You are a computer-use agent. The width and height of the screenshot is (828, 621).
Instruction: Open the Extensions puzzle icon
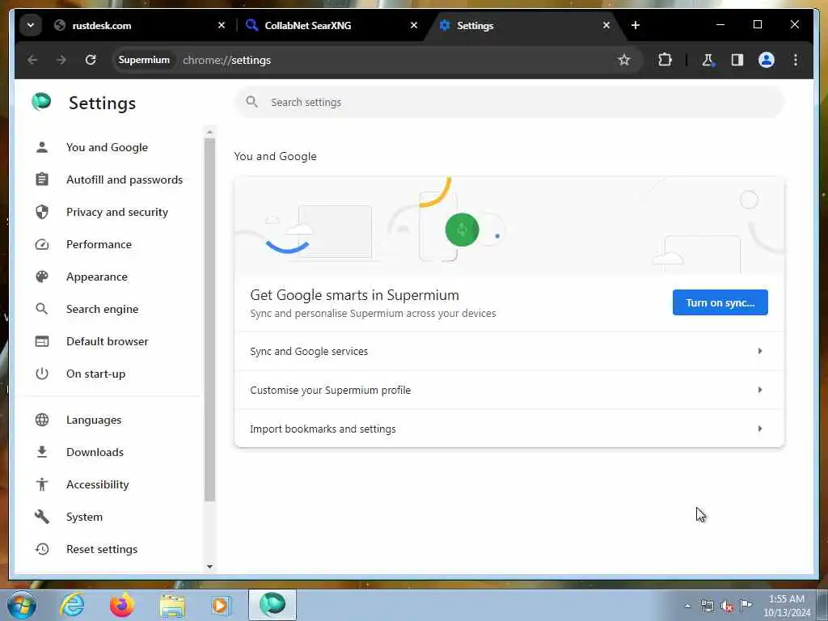tap(665, 60)
